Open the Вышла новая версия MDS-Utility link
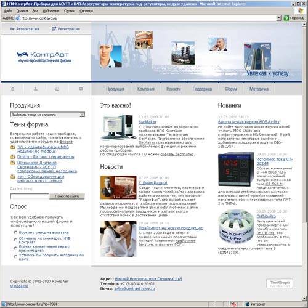Viewport: 308px width, 308px height. pos(249,122)
